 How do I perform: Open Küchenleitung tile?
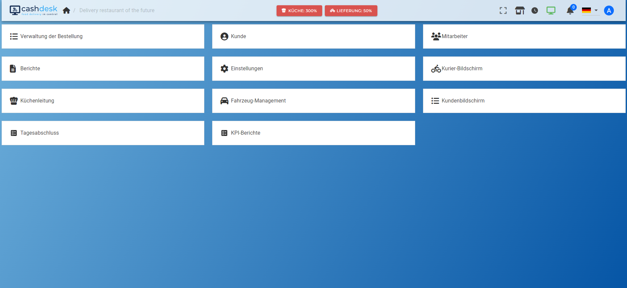pyautogui.click(x=103, y=101)
